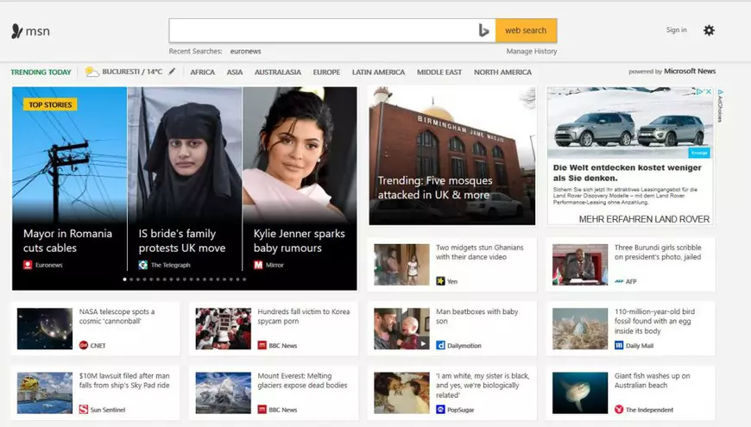The height and width of the screenshot is (427, 751).
Task: Open Mayor in Romania cuts cables story
Action: coord(67,241)
